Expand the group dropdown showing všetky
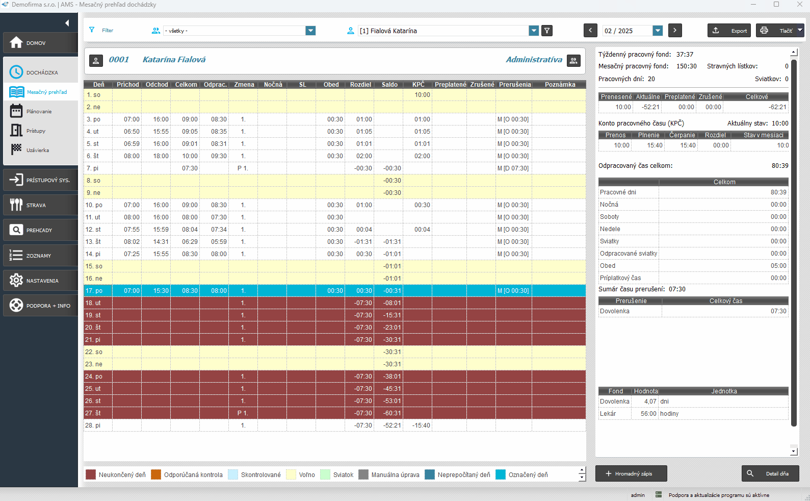This screenshot has width=810, height=501. [x=310, y=31]
